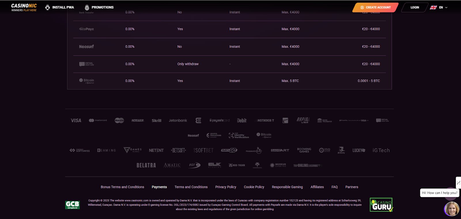The height and width of the screenshot is (219, 461).
Task: Click the Bank Transfer footer logo
Action: pyautogui.click(x=324, y=121)
